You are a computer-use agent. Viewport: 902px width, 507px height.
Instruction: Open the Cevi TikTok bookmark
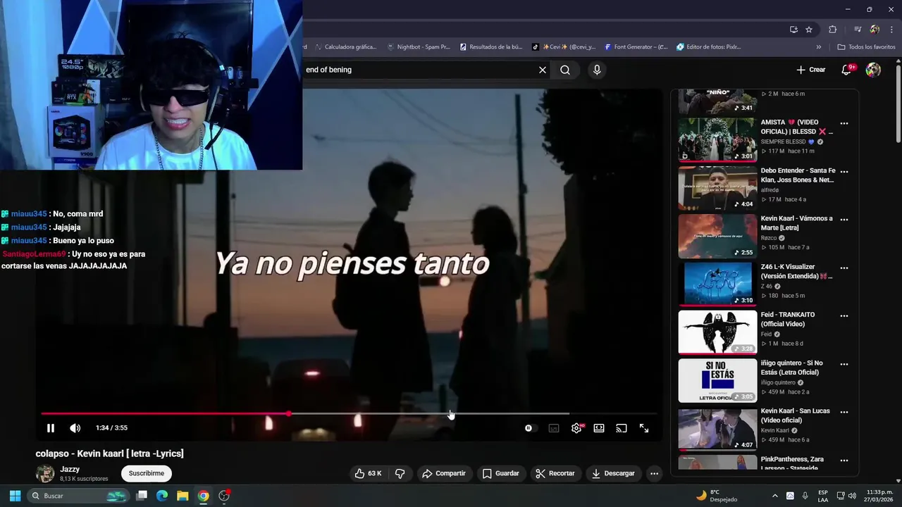(x=564, y=47)
